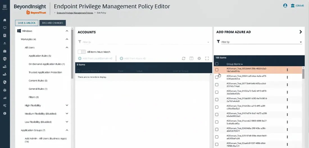
Task: Open row menu for ADDomain_Test_01ecceb2 group
Action: point(287,122)
